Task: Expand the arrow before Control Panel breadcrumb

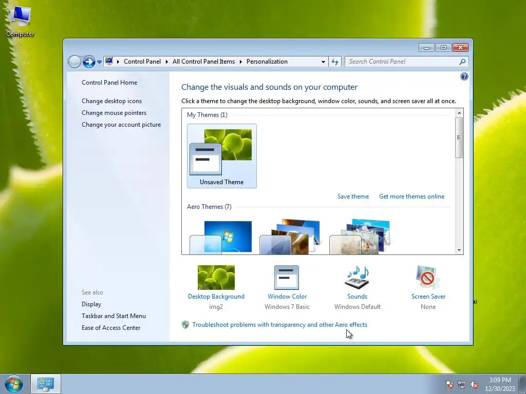Action: pyautogui.click(x=118, y=62)
